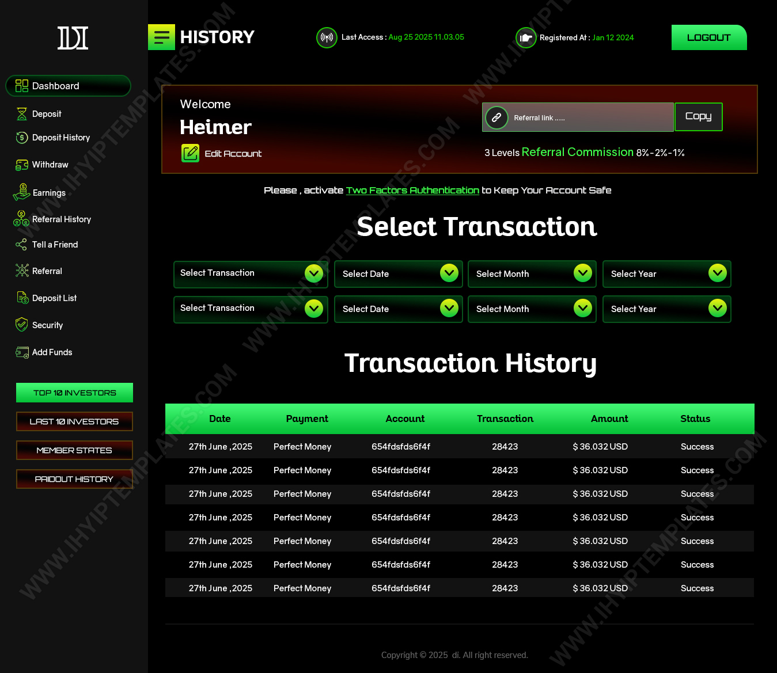Go to Referral History page
Viewport: 777px width, 673px height.
(62, 219)
